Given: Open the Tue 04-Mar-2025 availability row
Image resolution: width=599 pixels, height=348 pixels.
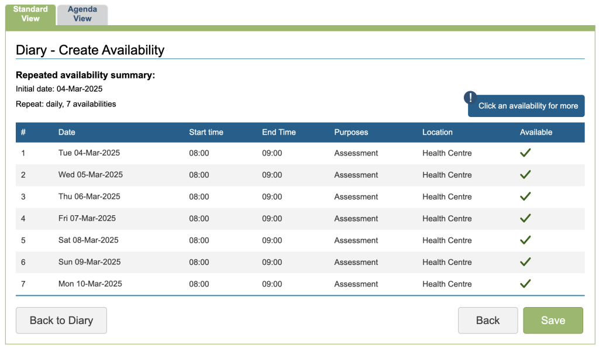Looking at the screenshot, I should tap(89, 153).
